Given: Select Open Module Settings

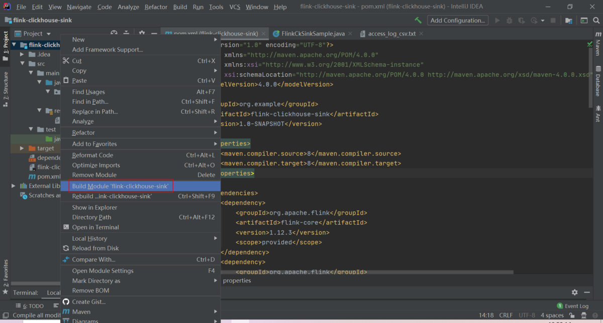Looking at the screenshot, I should 141,271.
